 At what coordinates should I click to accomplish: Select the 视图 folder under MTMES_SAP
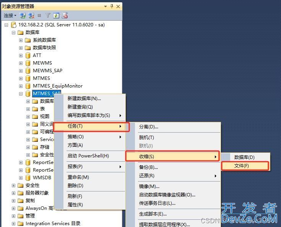click(x=45, y=117)
